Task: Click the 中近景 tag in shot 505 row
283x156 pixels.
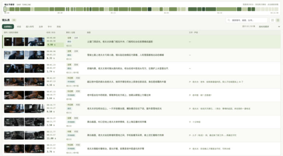Action: click(x=70, y=91)
